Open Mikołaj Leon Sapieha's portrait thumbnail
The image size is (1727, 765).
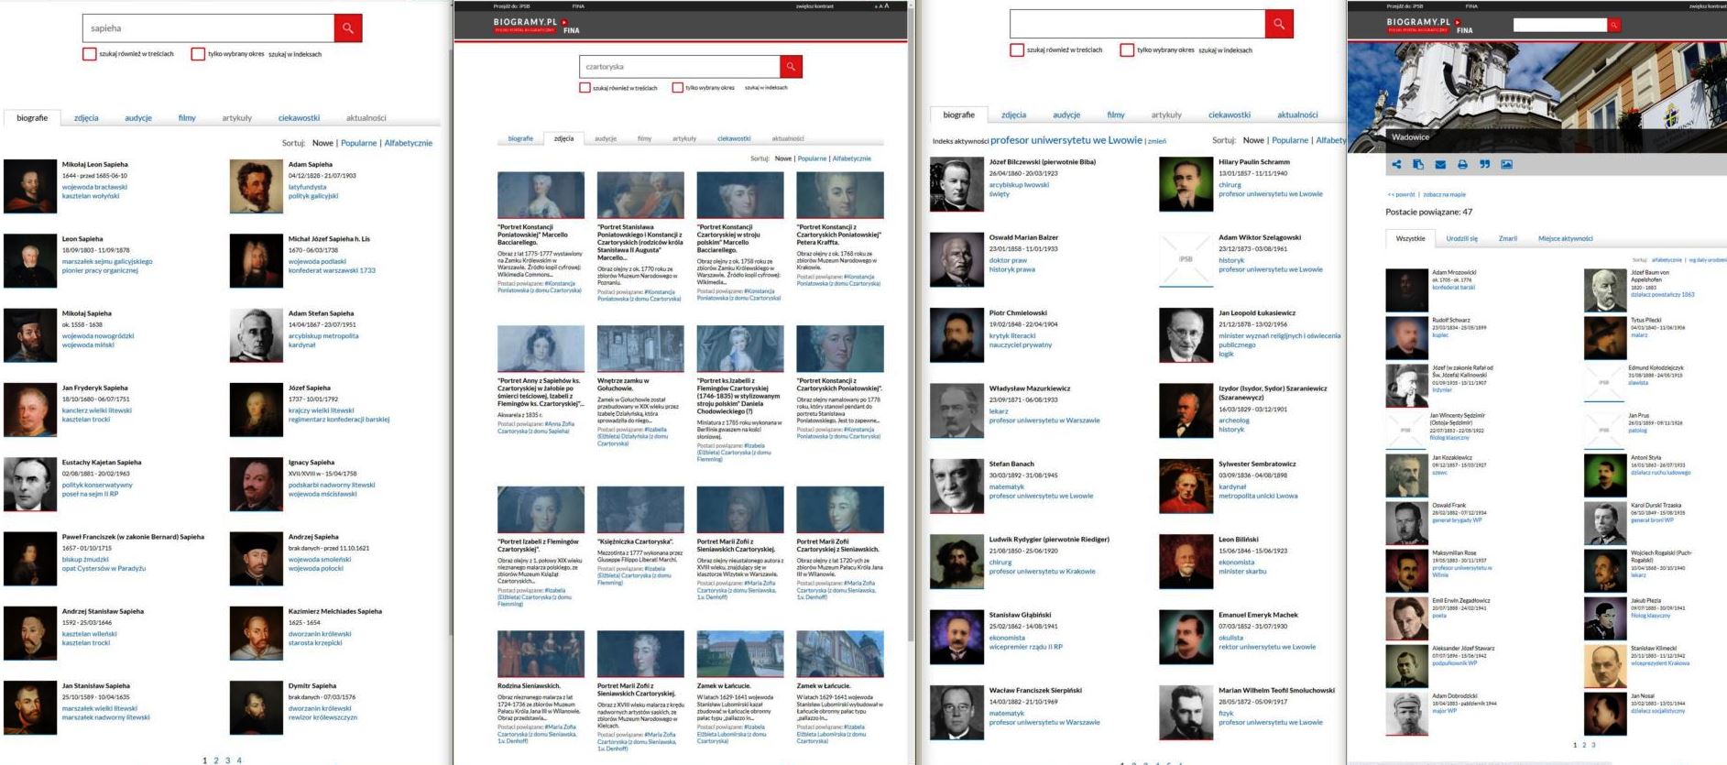(30, 187)
